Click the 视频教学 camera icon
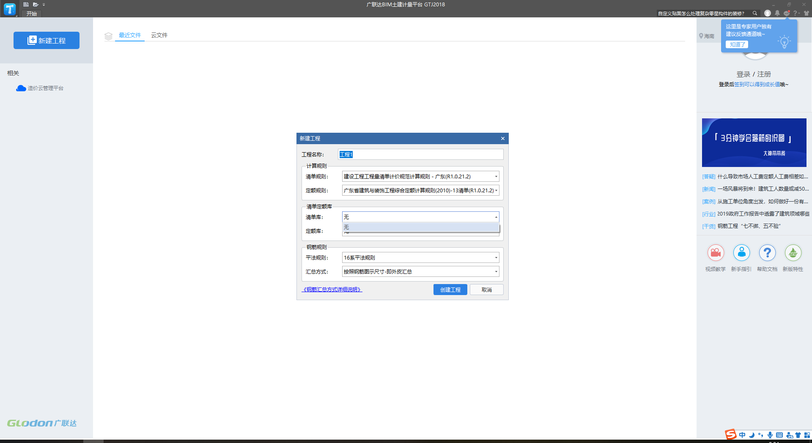The height and width of the screenshot is (443, 812). pos(716,253)
